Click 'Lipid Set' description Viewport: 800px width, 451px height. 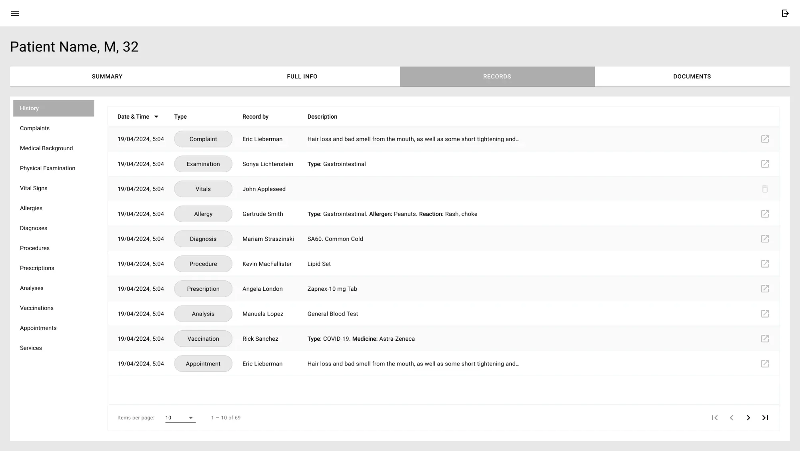(319, 264)
